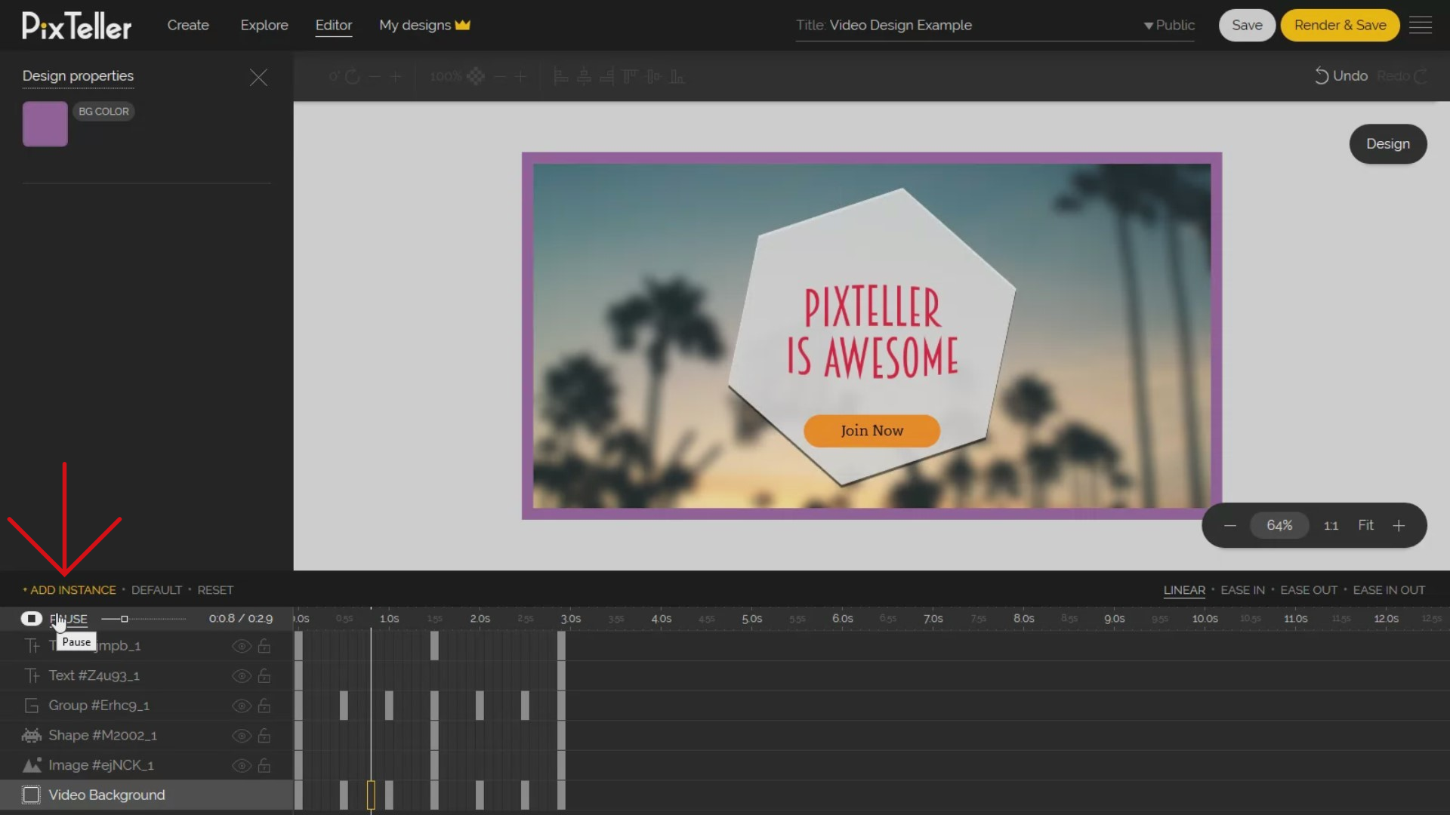The width and height of the screenshot is (1450, 815).
Task: Click ADD INSTANCE
Action: click(x=69, y=590)
